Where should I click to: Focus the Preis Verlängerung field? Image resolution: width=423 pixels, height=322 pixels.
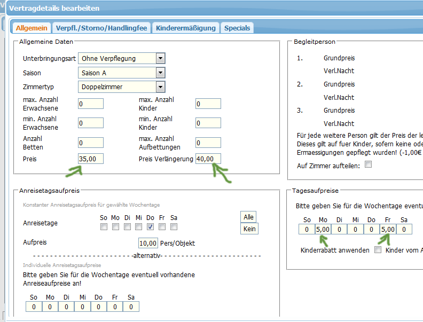point(208,159)
